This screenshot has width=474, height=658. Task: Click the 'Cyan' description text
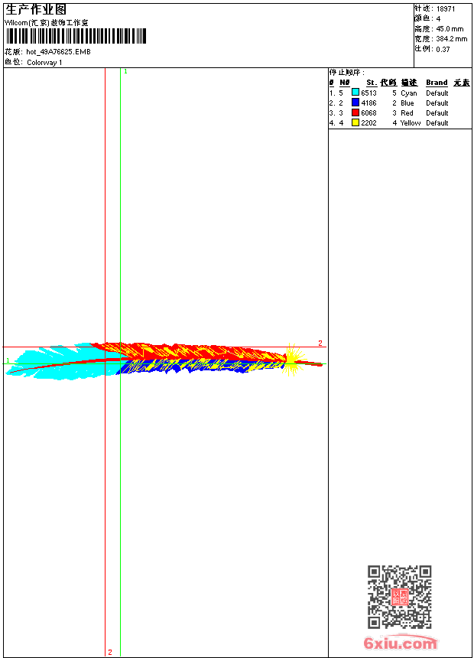408,93
